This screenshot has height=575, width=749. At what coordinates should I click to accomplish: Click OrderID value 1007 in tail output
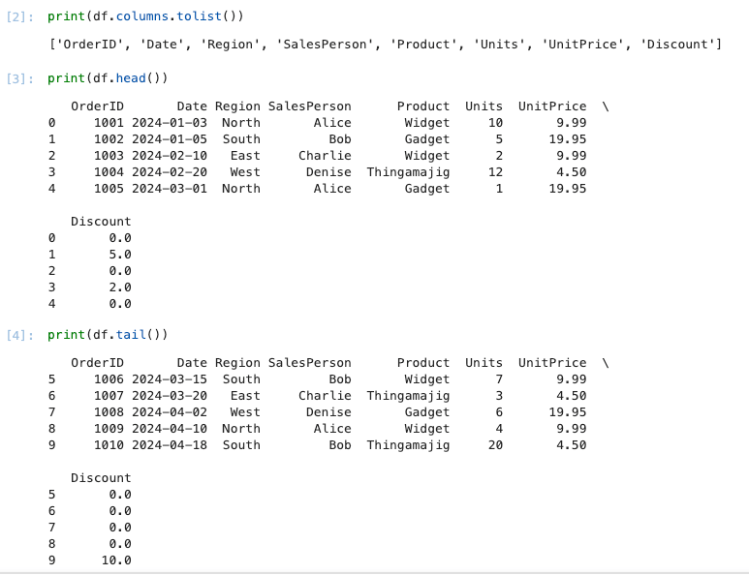point(109,396)
